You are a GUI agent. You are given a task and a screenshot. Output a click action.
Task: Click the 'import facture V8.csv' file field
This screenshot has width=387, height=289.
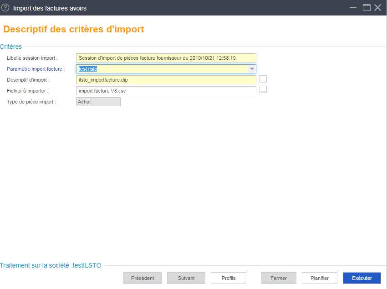point(166,91)
